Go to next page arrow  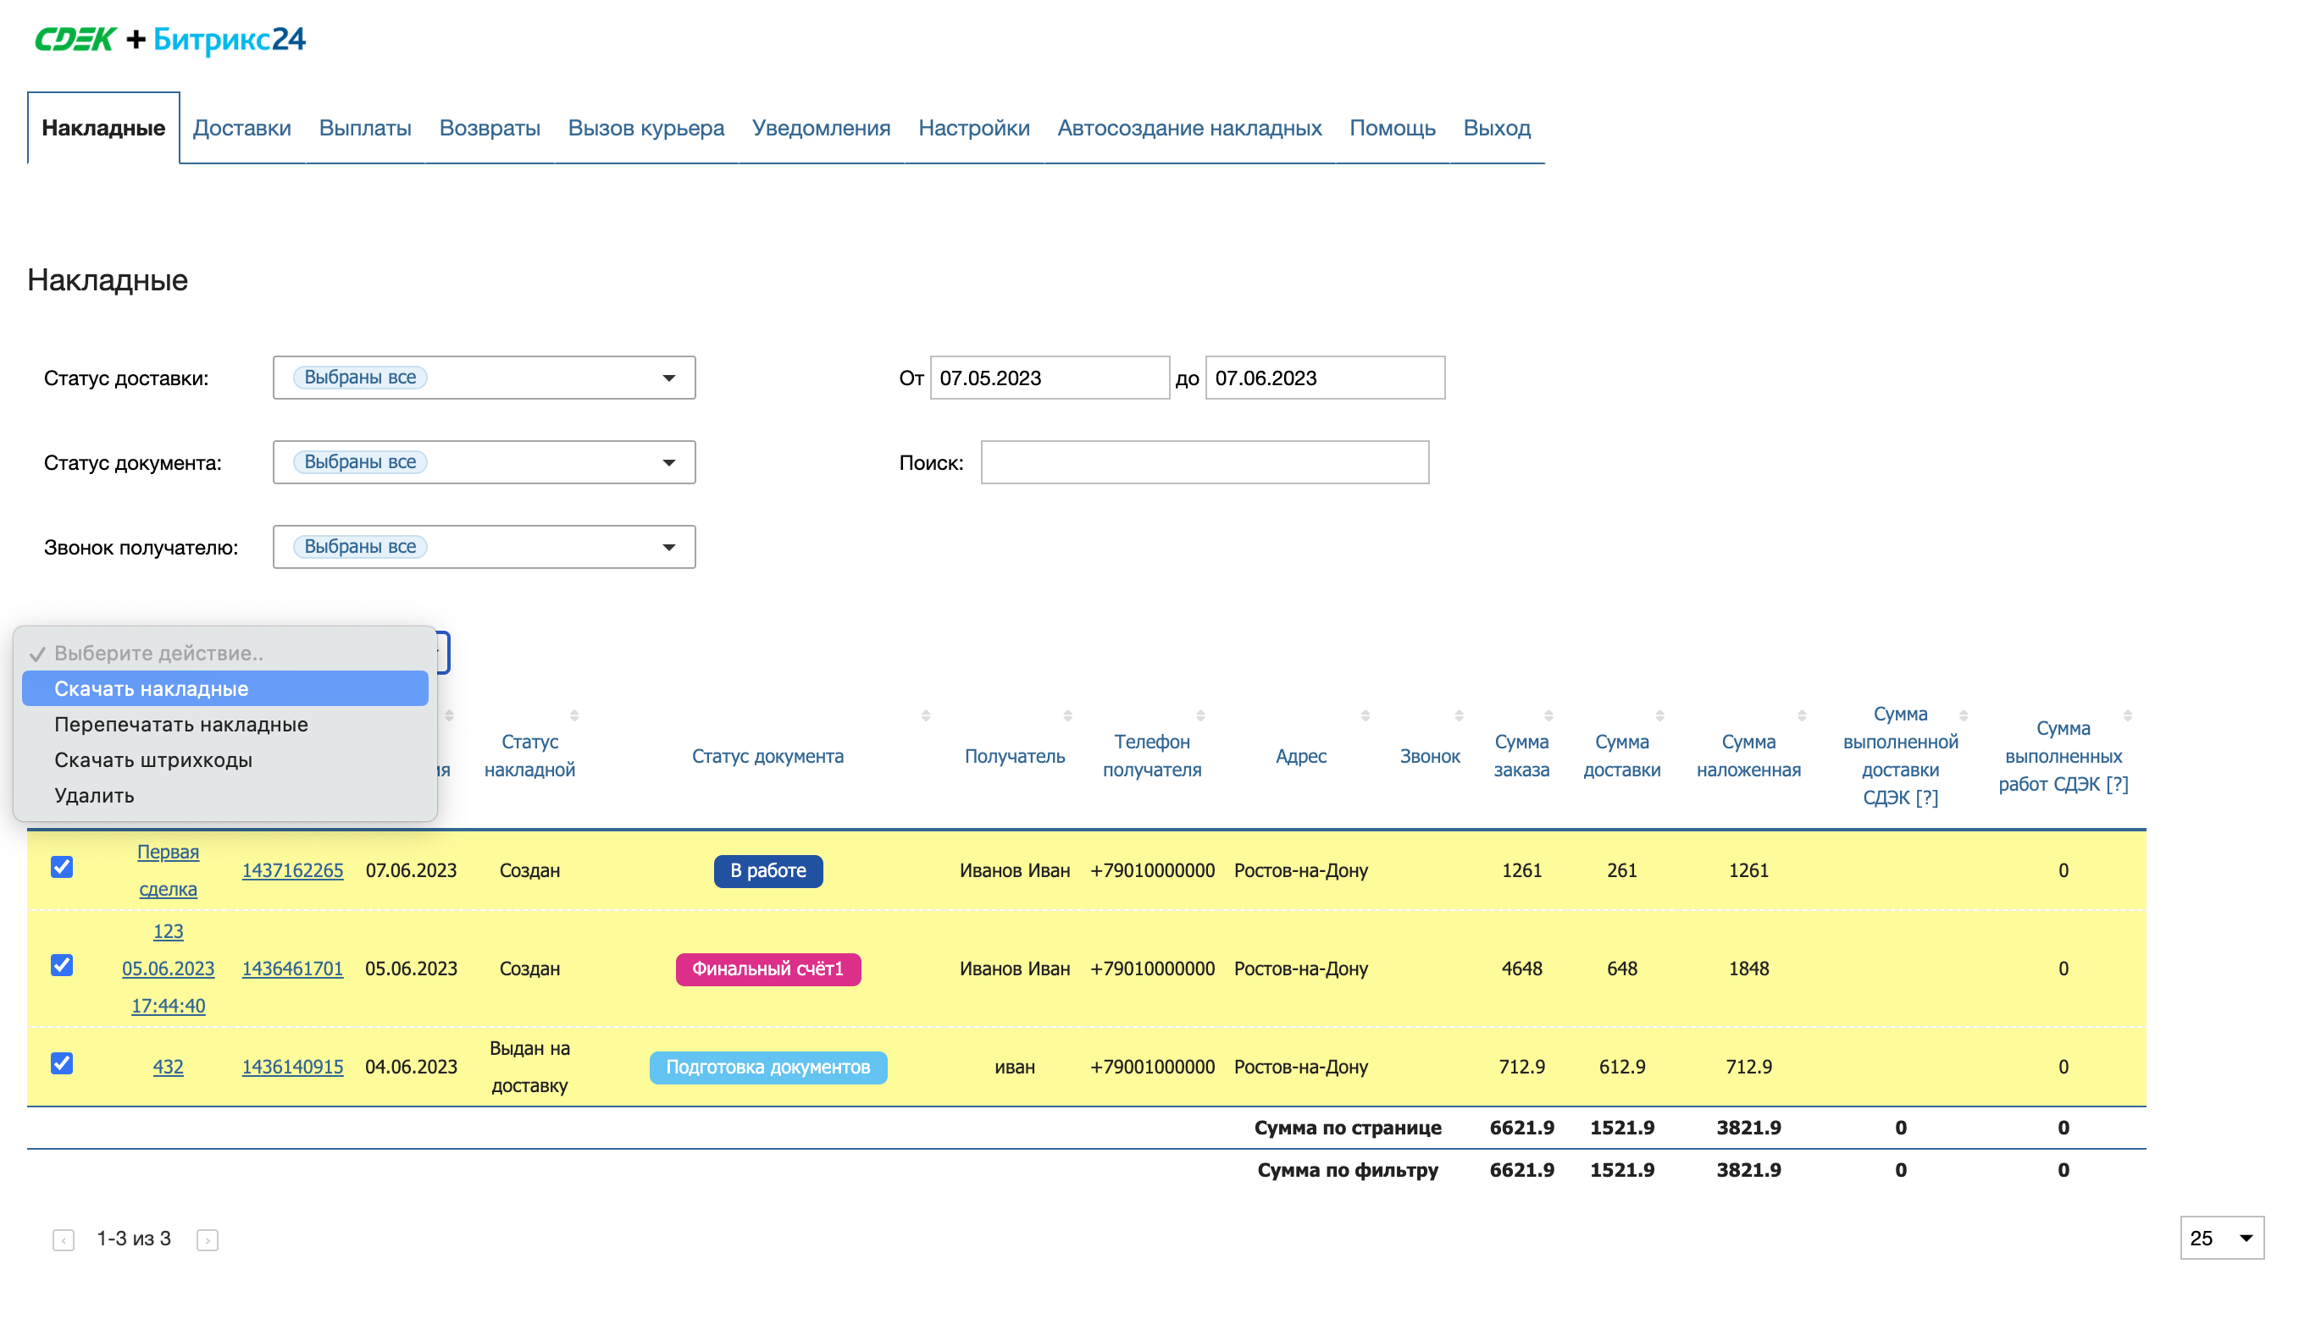(207, 1239)
